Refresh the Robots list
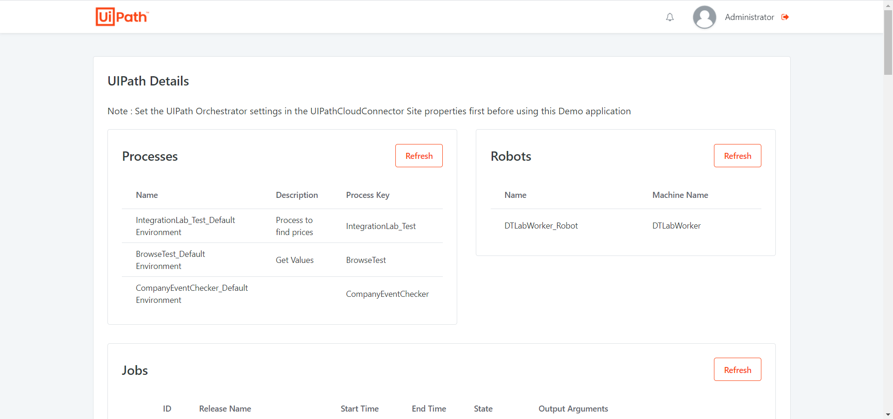893x419 pixels. [x=738, y=156]
